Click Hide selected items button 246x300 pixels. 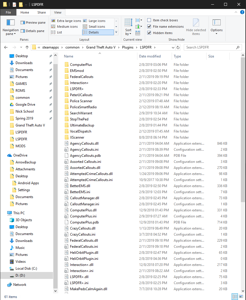(196, 27)
